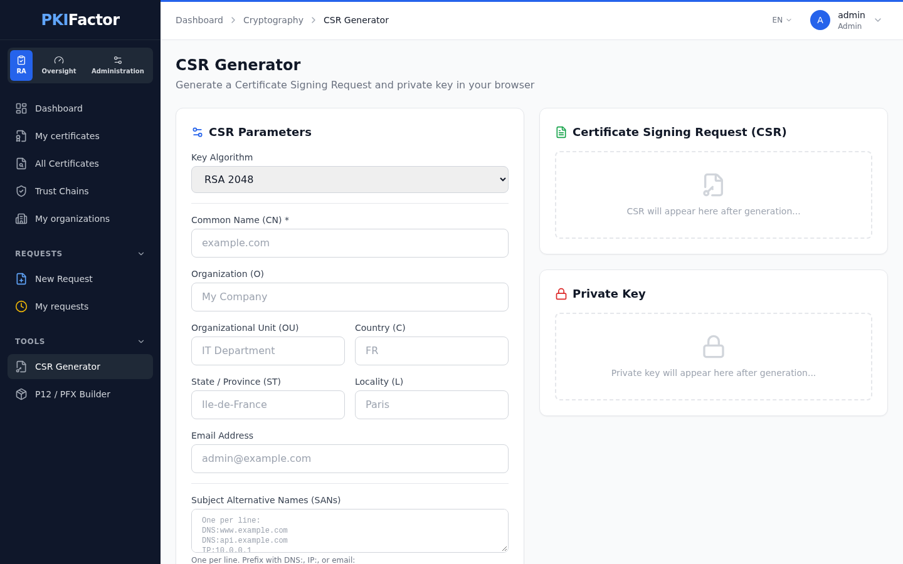This screenshot has height=564, width=903.
Task: Click the PKIFactor logo
Action: 80,19
